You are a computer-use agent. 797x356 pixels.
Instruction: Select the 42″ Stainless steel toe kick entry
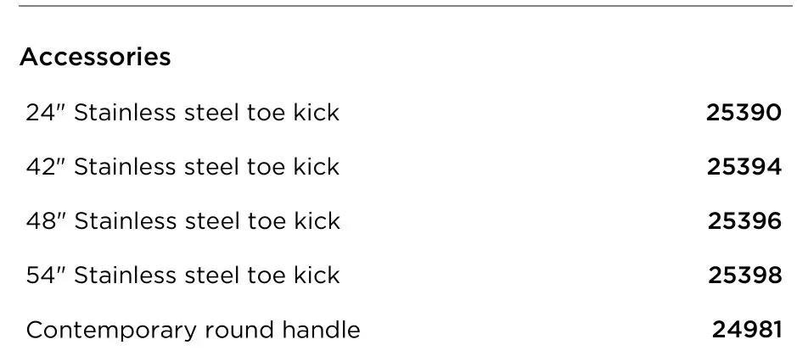click(x=182, y=167)
